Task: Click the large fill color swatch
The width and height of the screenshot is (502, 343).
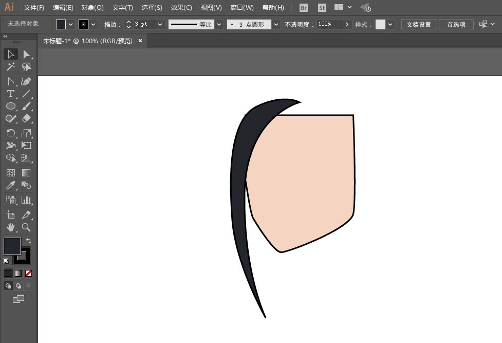Action: click(12, 246)
